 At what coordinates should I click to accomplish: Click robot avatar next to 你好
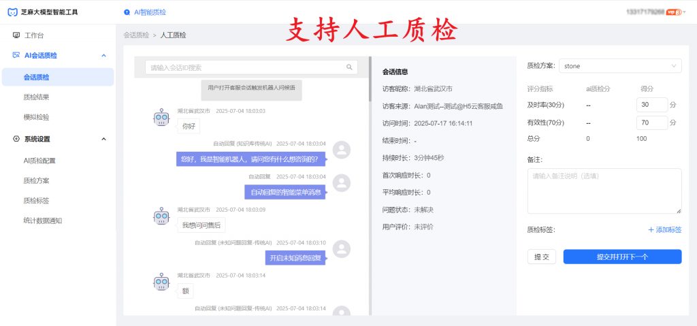coord(161,117)
